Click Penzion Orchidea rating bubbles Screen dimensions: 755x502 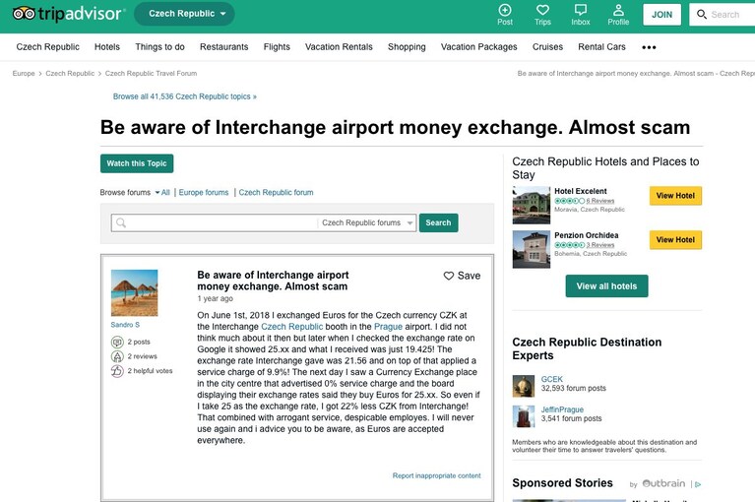point(569,245)
